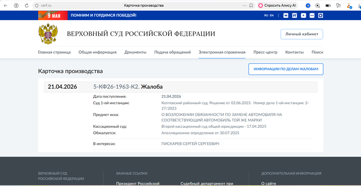
Task: Click the Предмет иска label
Action: [x=106, y=114]
